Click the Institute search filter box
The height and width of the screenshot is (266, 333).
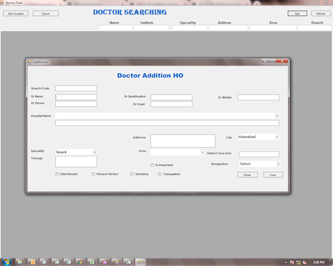(151, 27)
